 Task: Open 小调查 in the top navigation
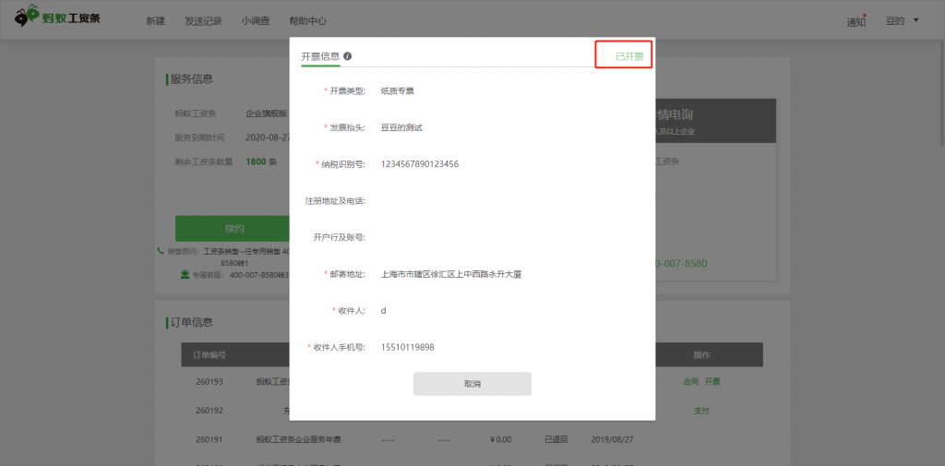(256, 21)
